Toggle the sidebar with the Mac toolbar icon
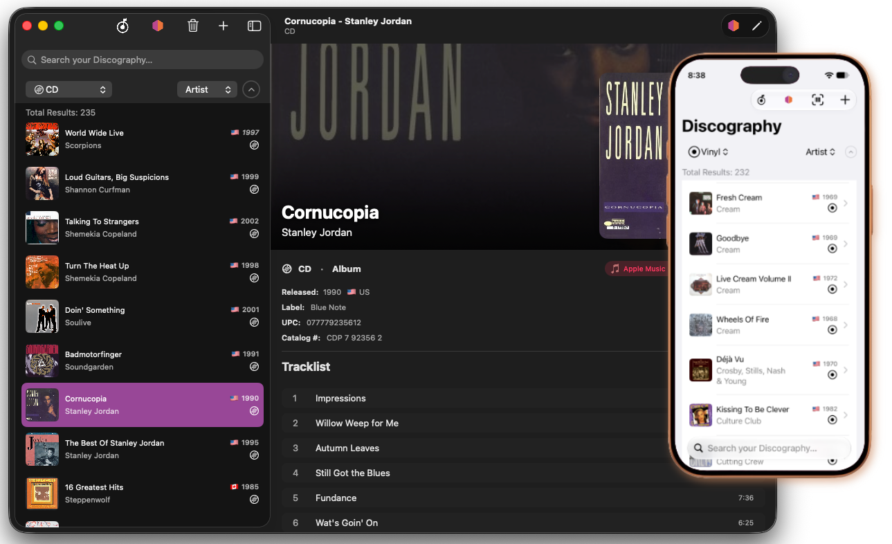 [254, 26]
